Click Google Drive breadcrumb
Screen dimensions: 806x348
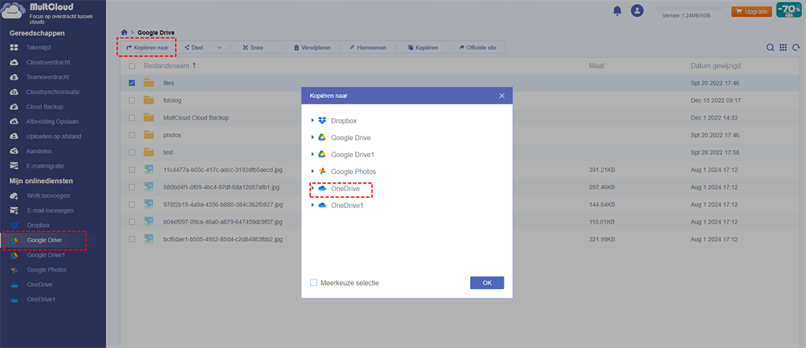tap(156, 32)
